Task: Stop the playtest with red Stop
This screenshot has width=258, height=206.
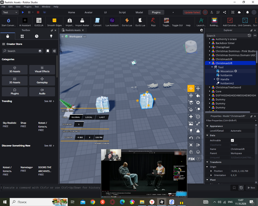Action: point(38,12)
